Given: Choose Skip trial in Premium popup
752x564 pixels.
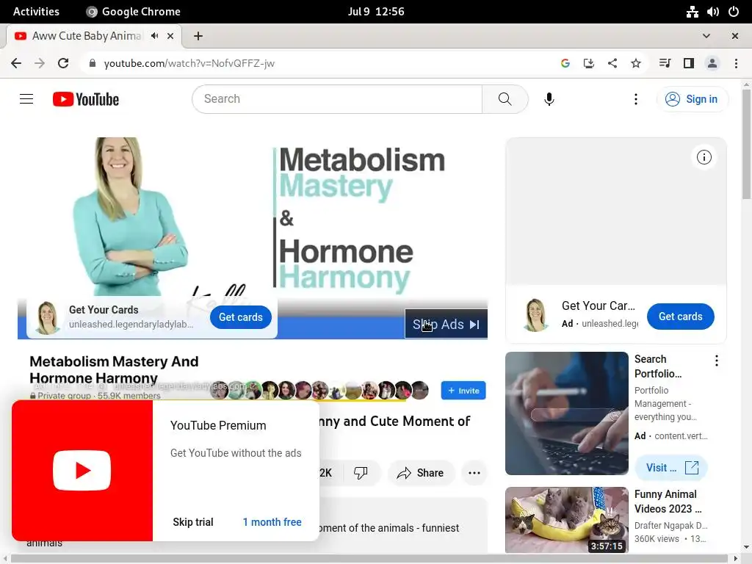Looking at the screenshot, I should 193,522.
